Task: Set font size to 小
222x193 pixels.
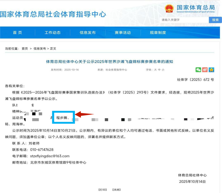Action: coord(163,70)
